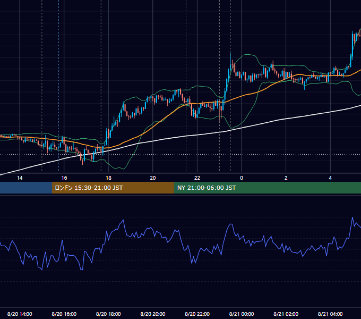
Task: Click hour label 16 on the price chart axis
Action: click(x=64, y=178)
